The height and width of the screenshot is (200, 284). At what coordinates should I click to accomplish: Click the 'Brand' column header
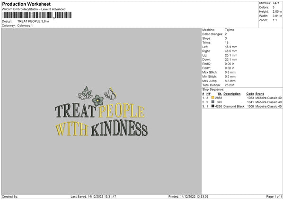pos(260,94)
